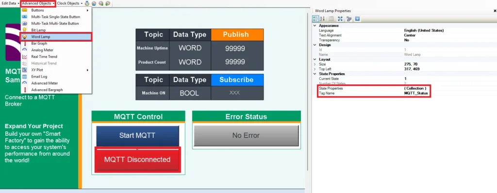The width and height of the screenshot is (497, 193).
Task: Click the Bit Lamp bulb icon
Action: 24,30
